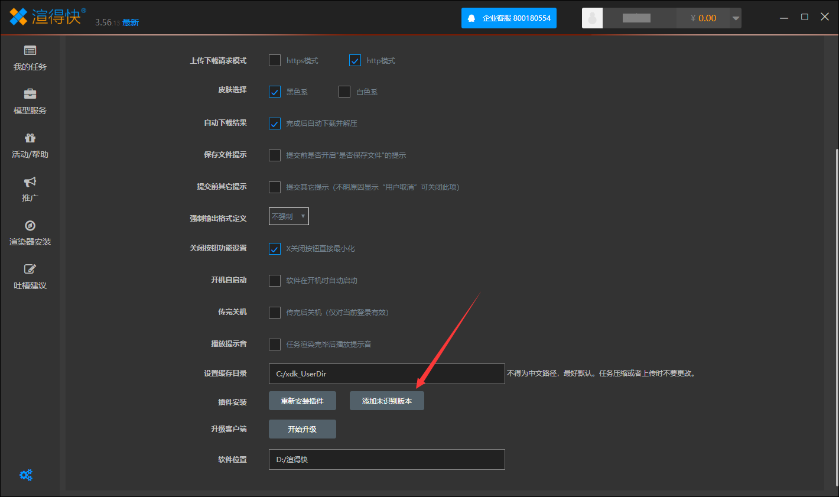Click the QQ icon in 企业客服 button
Image resolution: width=839 pixels, height=497 pixels.
pos(471,18)
